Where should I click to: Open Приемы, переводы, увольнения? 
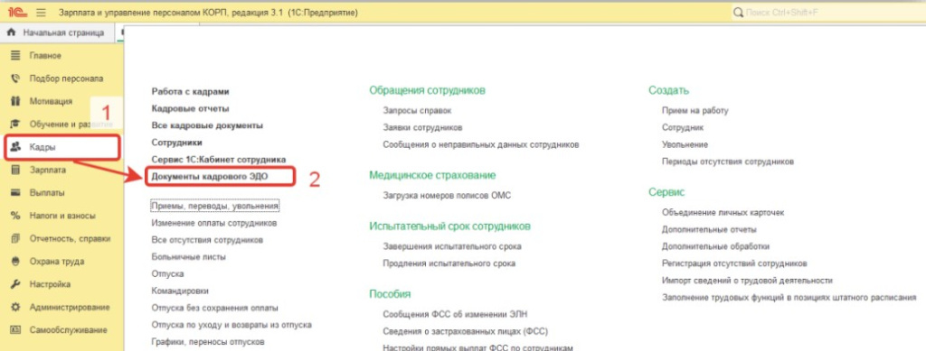point(214,207)
